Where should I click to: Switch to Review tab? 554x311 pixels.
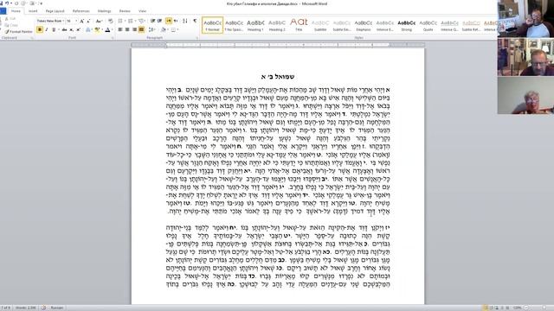125,11
